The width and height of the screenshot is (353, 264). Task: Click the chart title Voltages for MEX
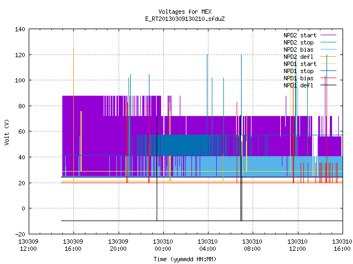pyautogui.click(x=185, y=12)
